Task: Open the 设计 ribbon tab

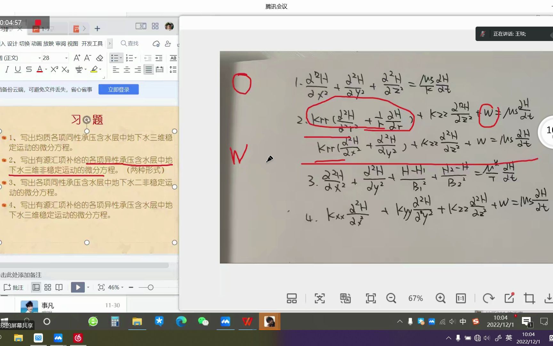Action: 12,44
